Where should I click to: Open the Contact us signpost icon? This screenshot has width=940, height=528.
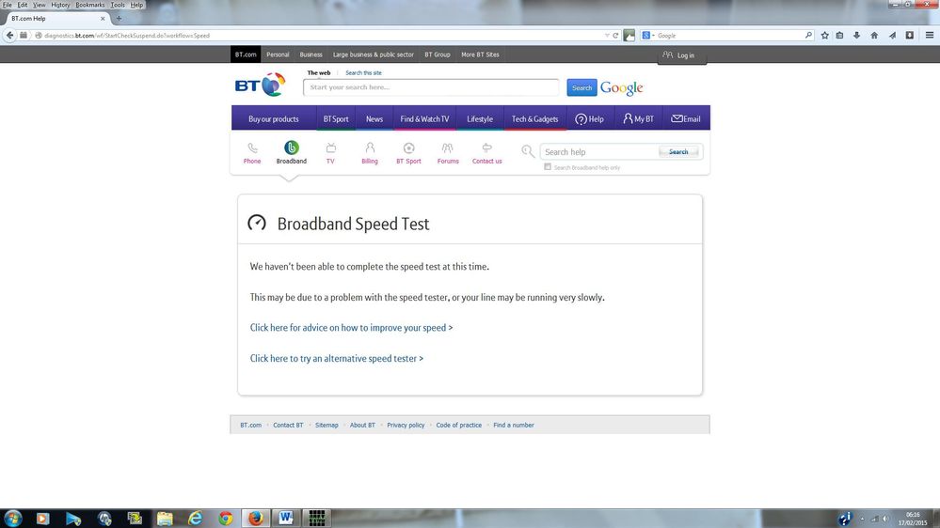pos(486,152)
